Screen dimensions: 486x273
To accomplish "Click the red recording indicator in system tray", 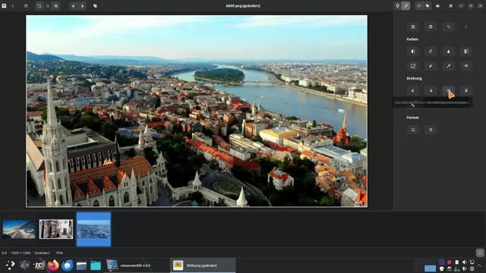I will pos(449,262).
